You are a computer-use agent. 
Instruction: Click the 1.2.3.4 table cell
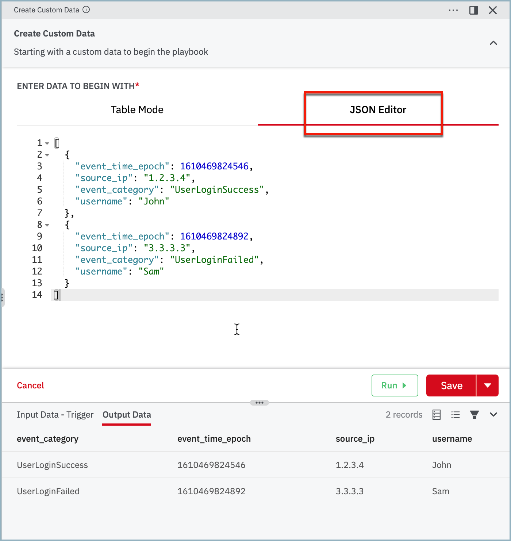(350, 465)
